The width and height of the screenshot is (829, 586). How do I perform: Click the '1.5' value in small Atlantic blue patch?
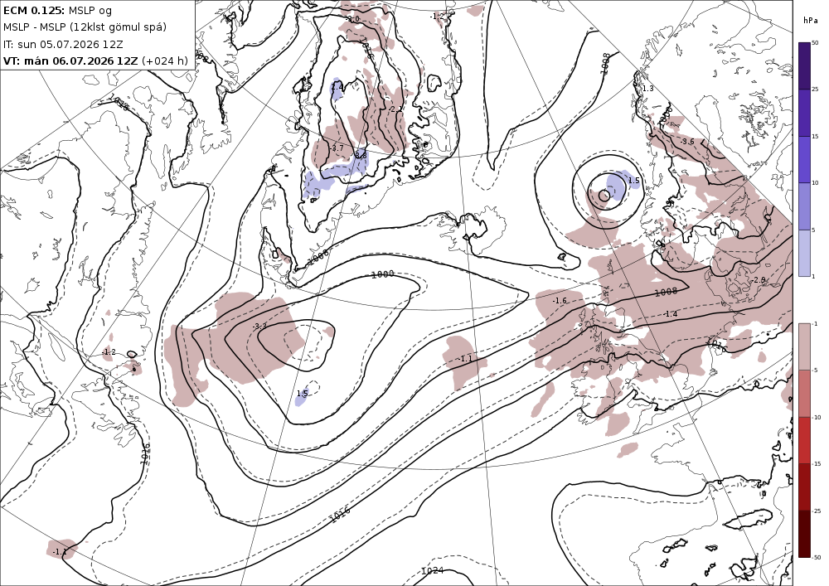(x=302, y=394)
